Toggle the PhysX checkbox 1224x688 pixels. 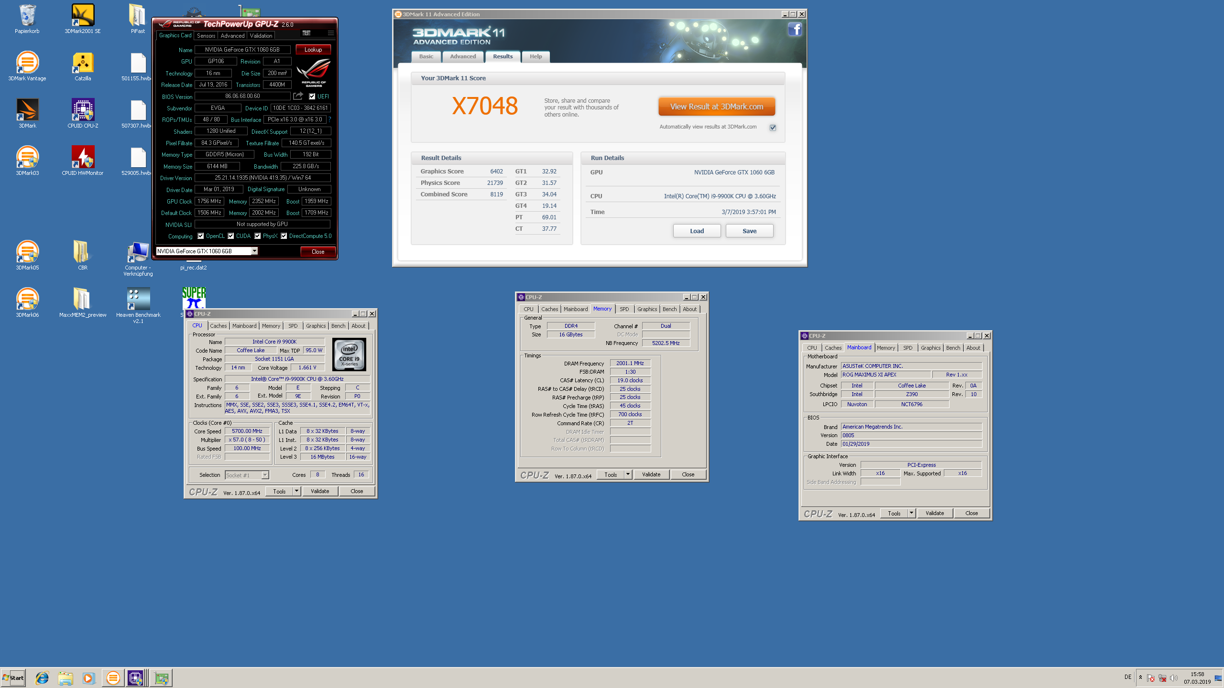click(258, 236)
